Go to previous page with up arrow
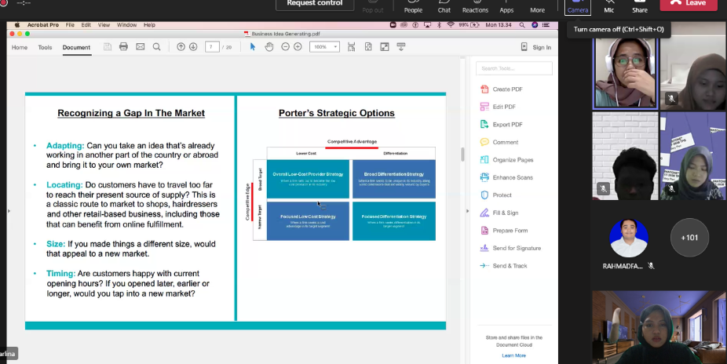The height and width of the screenshot is (364, 727). point(181,47)
